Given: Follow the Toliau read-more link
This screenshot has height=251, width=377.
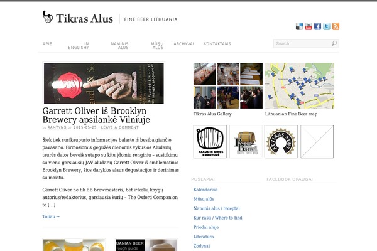Looking at the screenshot, I should [x=51, y=216].
